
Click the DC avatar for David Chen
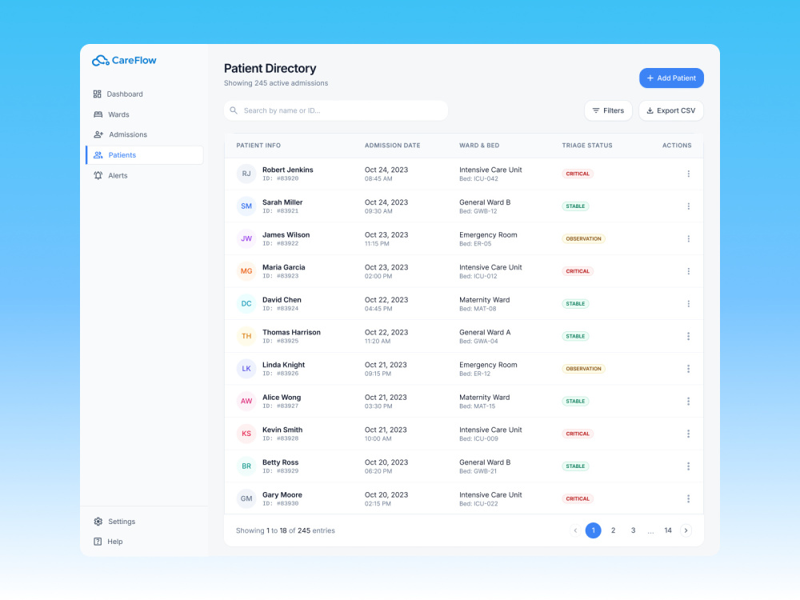(x=246, y=303)
